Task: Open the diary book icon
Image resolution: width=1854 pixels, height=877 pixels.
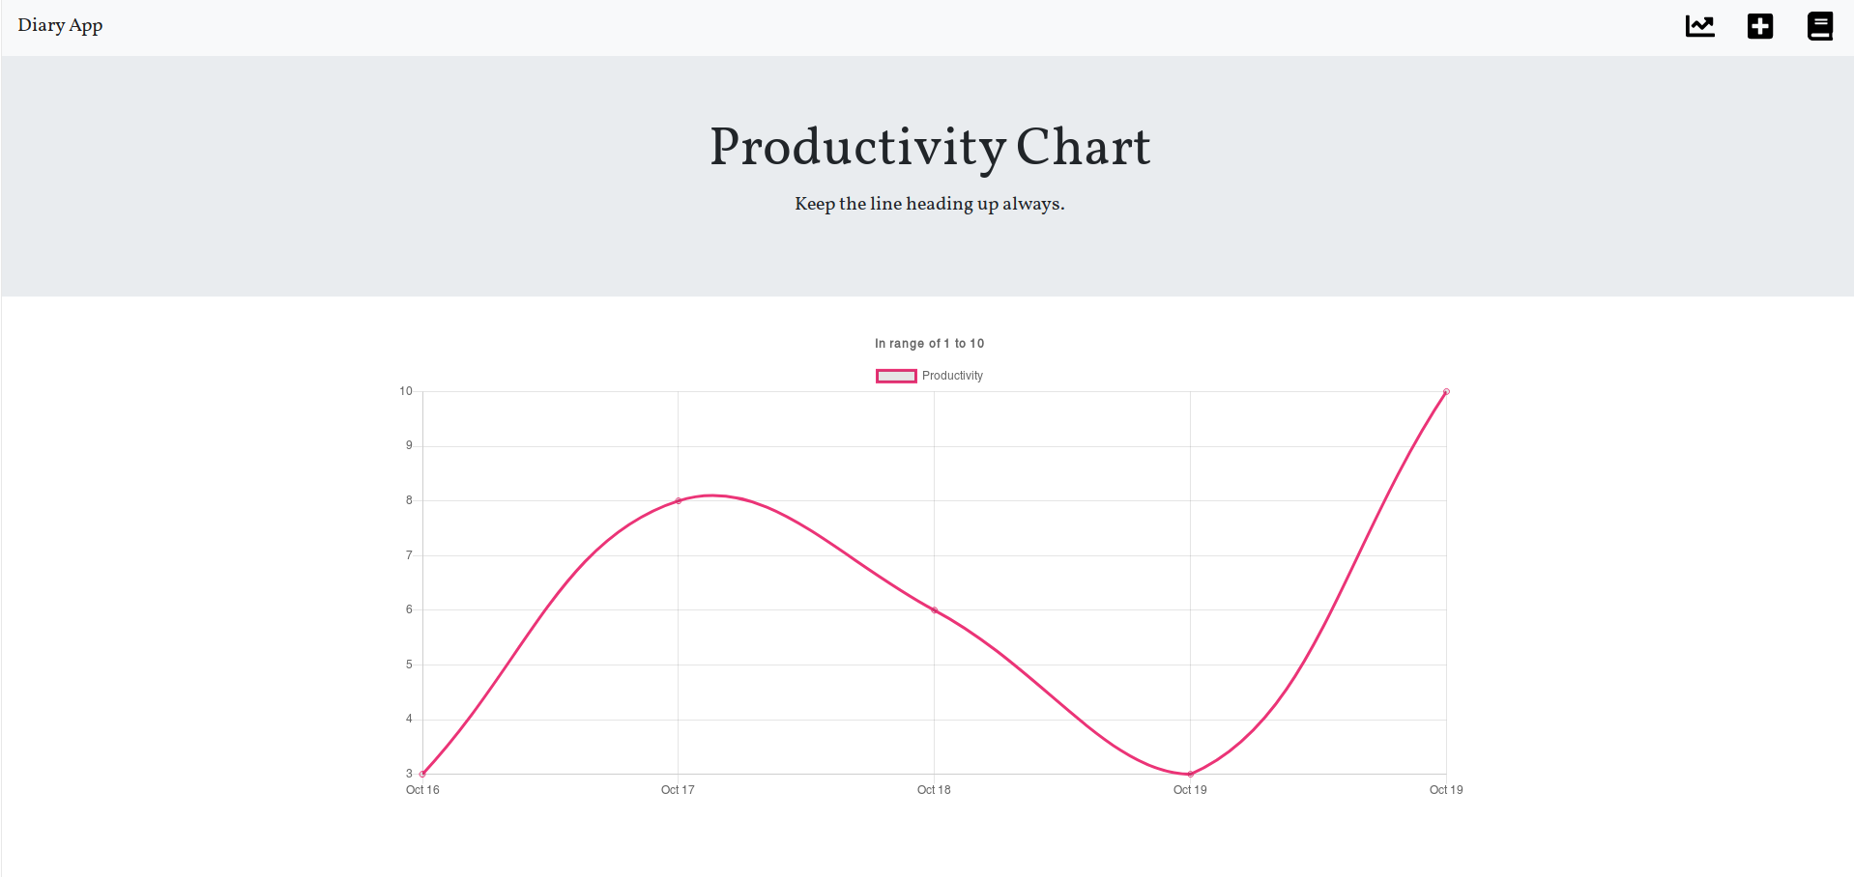Action: pos(1819,26)
